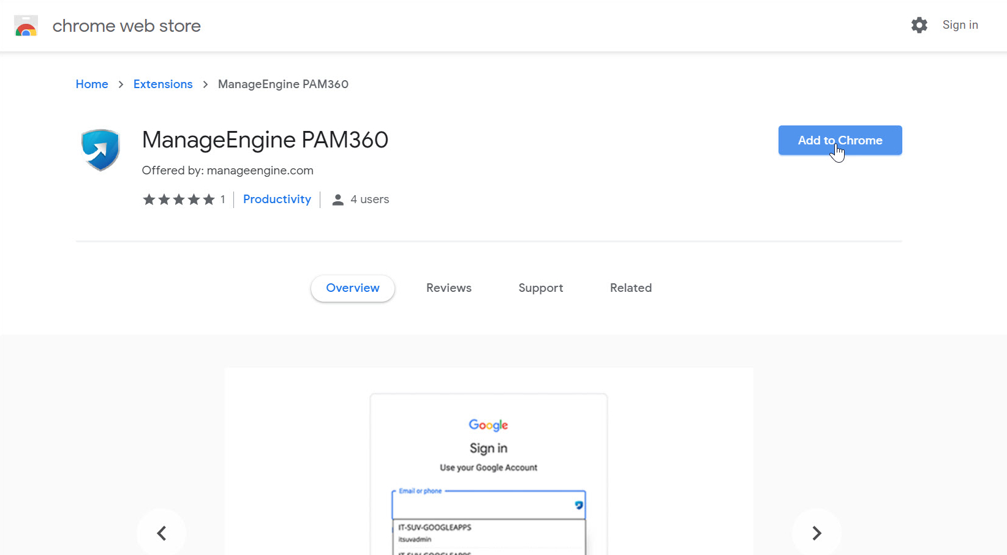Open the Extensions breadcrumb link
1007x555 pixels.
tap(163, 84)
